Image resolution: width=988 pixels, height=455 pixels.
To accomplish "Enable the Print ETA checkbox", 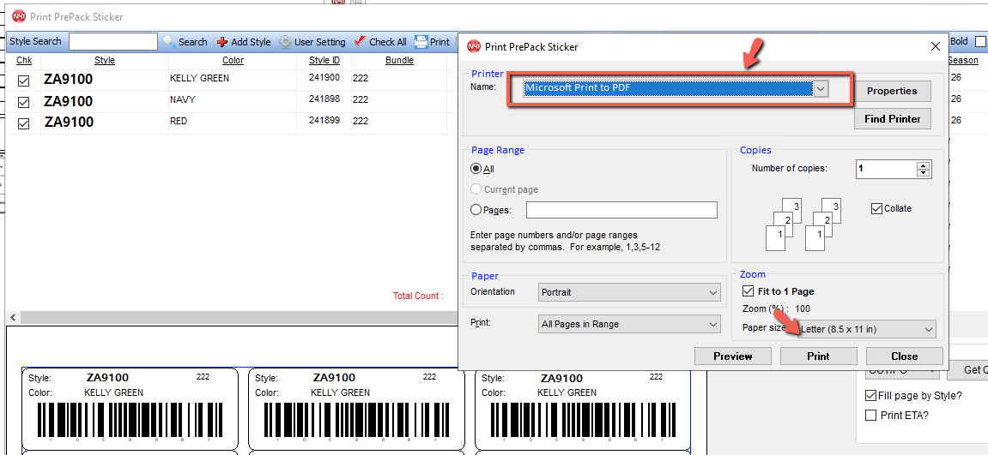I will [x=870, y=415].
